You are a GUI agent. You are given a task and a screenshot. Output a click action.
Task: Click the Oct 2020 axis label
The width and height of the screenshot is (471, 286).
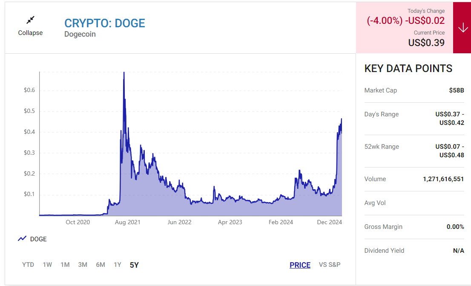(78, 222)
